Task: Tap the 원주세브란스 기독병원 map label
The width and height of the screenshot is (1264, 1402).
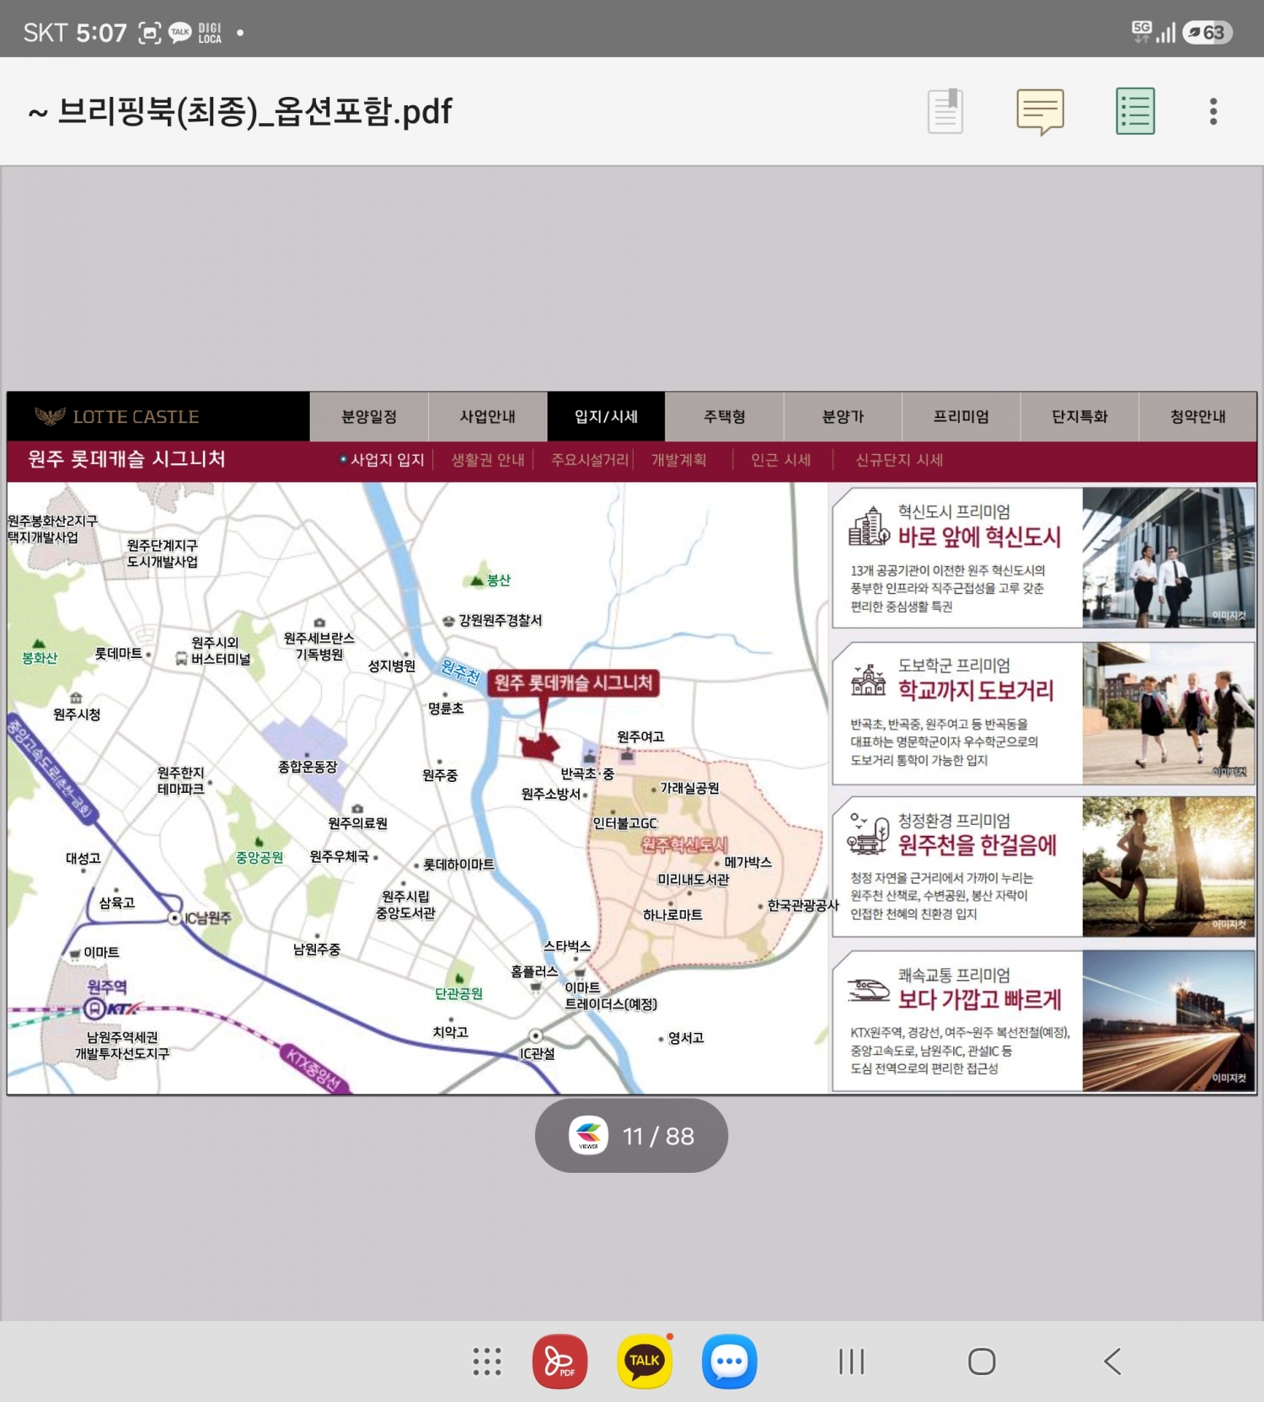Action: pos(319,646)
